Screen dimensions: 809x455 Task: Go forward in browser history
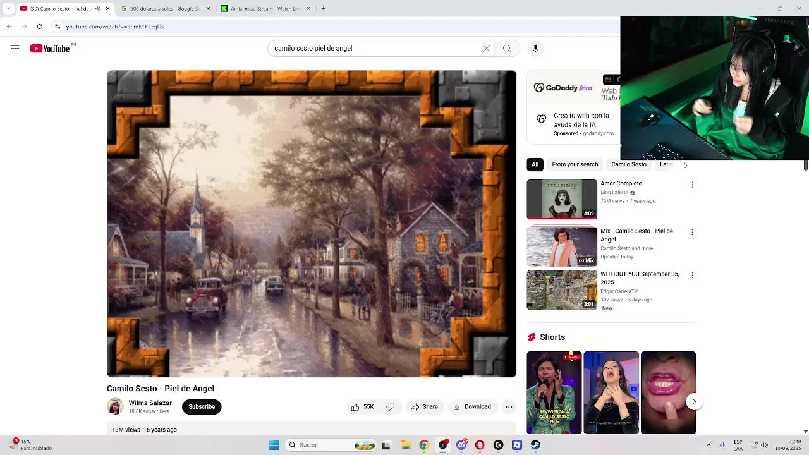pyautogui.click(x=24, y=27)
